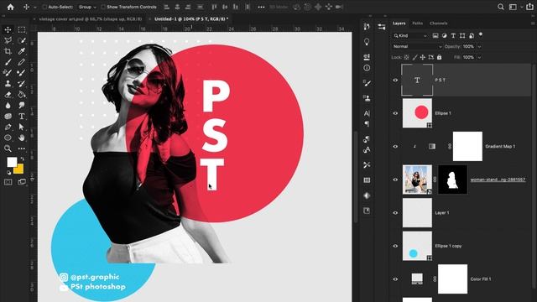Hide the Ellipse 1 copy layer
The image size is (537, 302).
point(395,246)
